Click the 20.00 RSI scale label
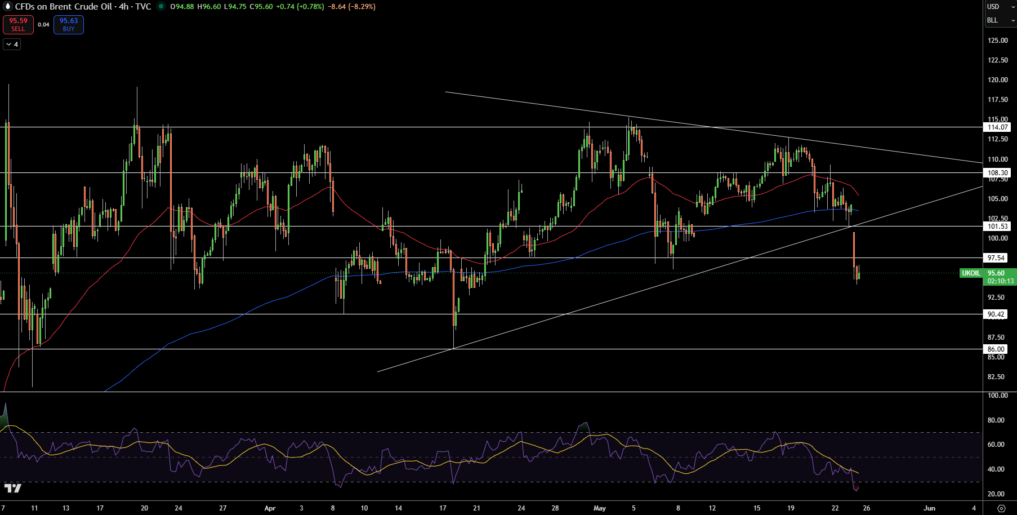 coord(996,494)
